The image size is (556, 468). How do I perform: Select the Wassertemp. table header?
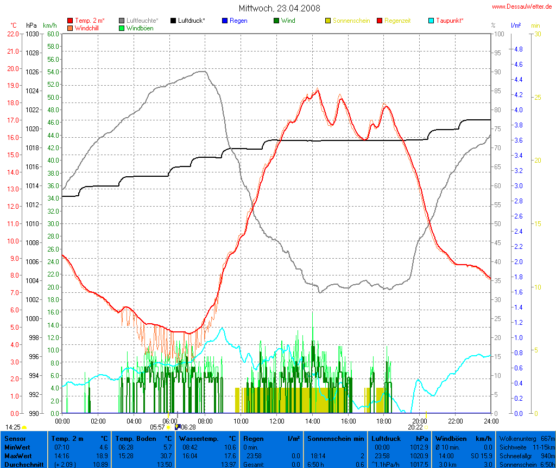pos(207,438)
